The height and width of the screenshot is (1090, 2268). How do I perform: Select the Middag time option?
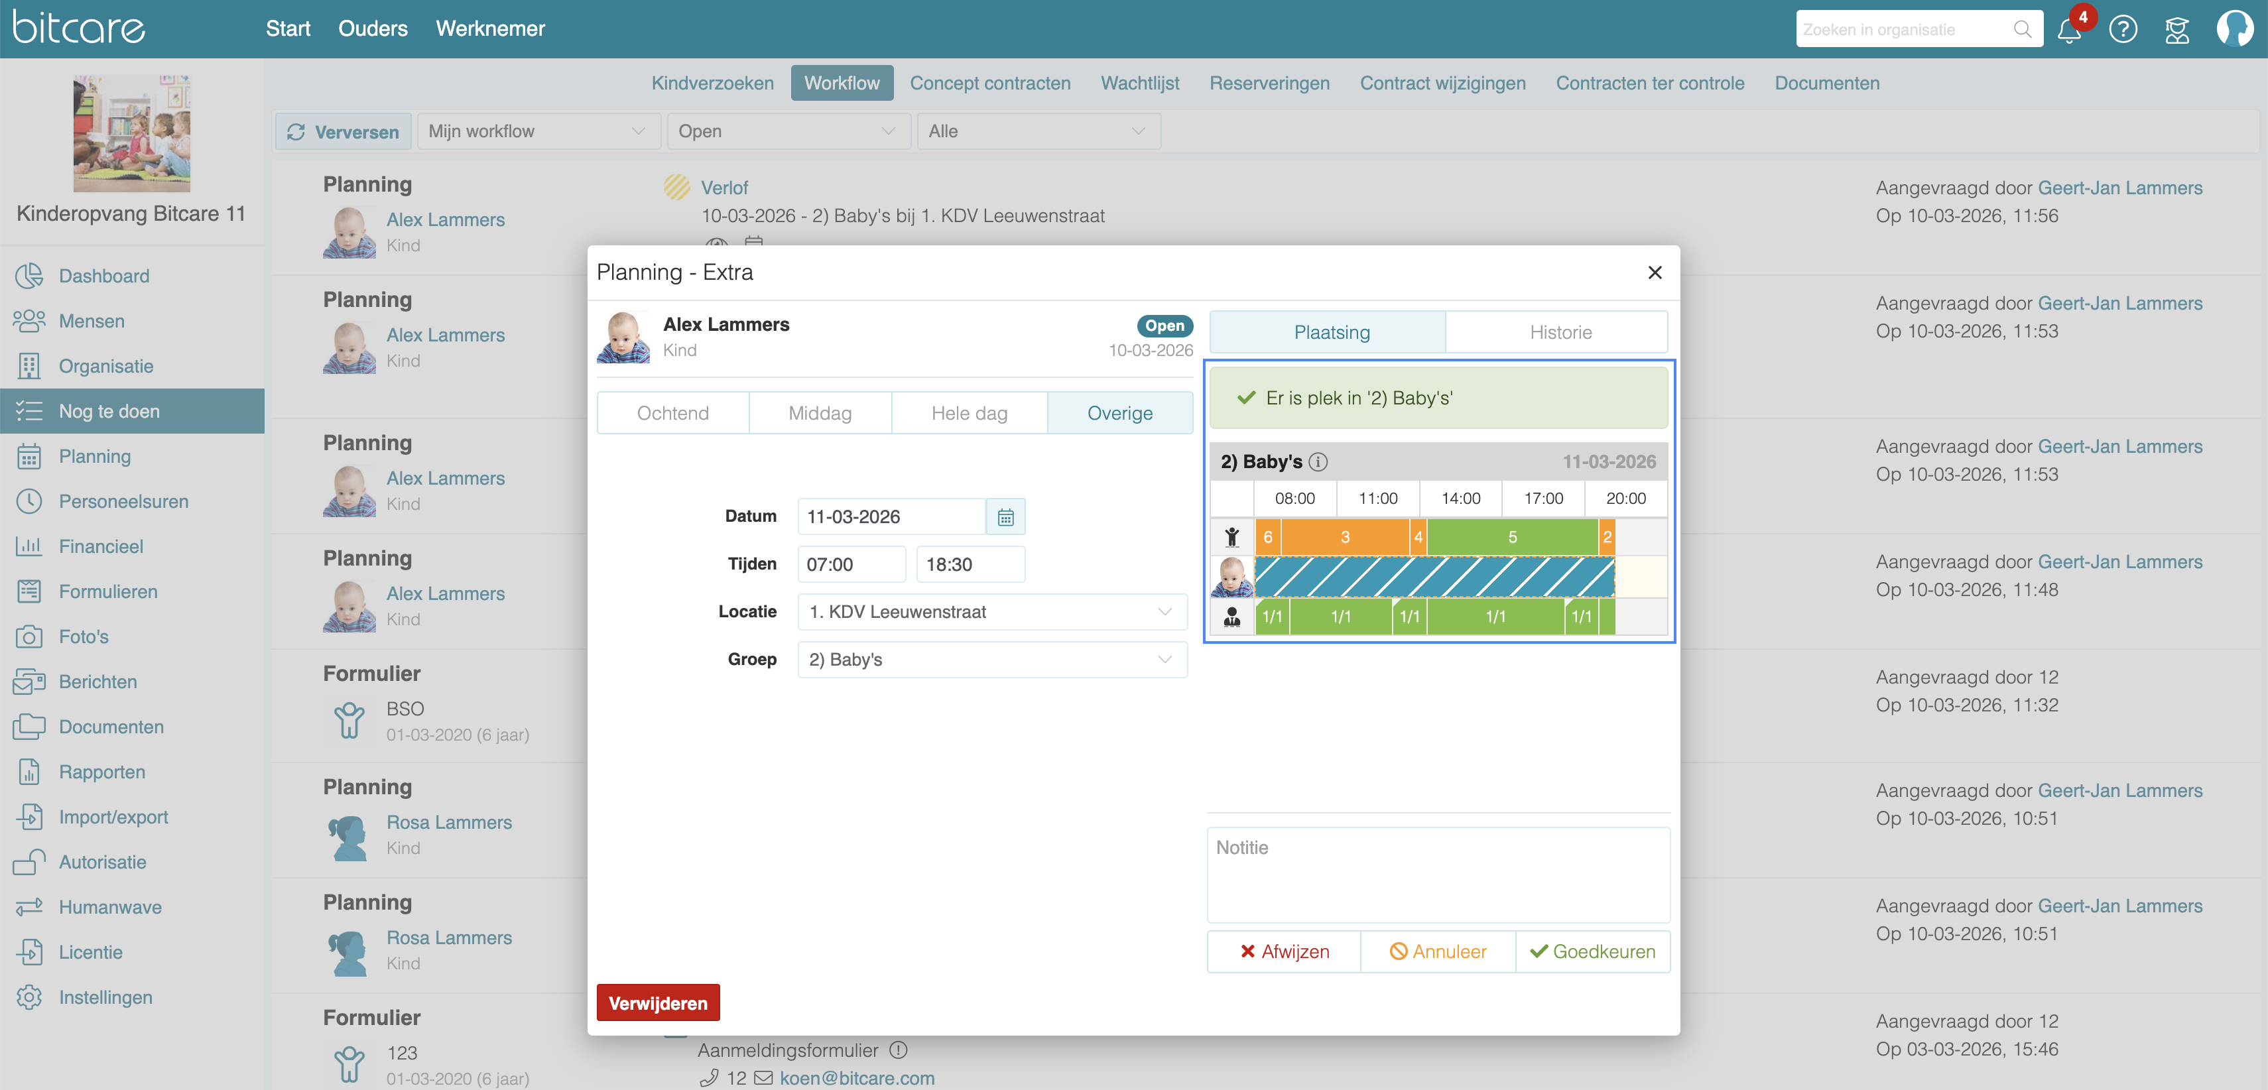pyautogui.click(x=820, y=413)
